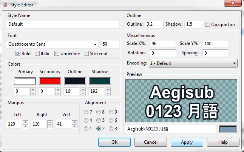Click the Rotation field
Screen dimensions: 244x152
point(163,53)
